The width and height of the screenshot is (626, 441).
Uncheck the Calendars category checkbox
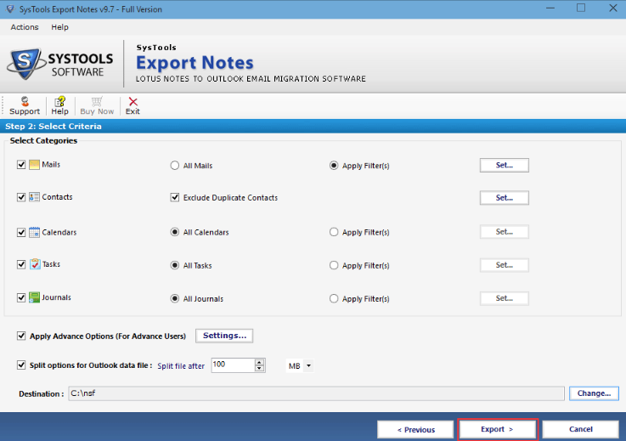(x=21, y=232)
